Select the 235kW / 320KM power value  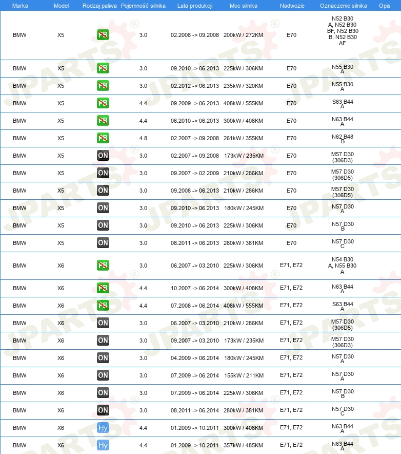pyautogui.click(x=244, y=86)
